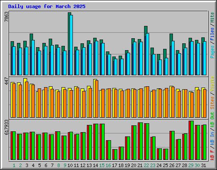Viewport: 217px width, 170px height.
Task: Select day label 3 on the x-axis
Action: tap(27, 165)
